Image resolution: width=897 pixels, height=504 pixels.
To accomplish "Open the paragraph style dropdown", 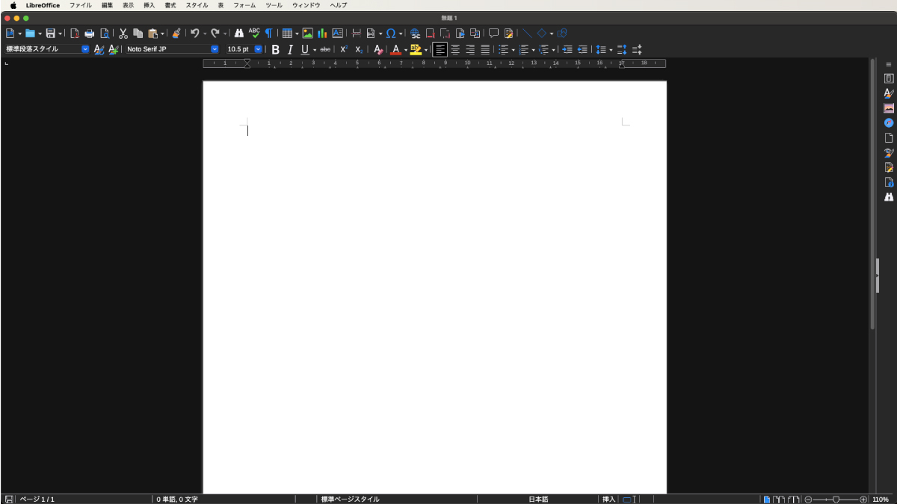I will pos(85,49).
